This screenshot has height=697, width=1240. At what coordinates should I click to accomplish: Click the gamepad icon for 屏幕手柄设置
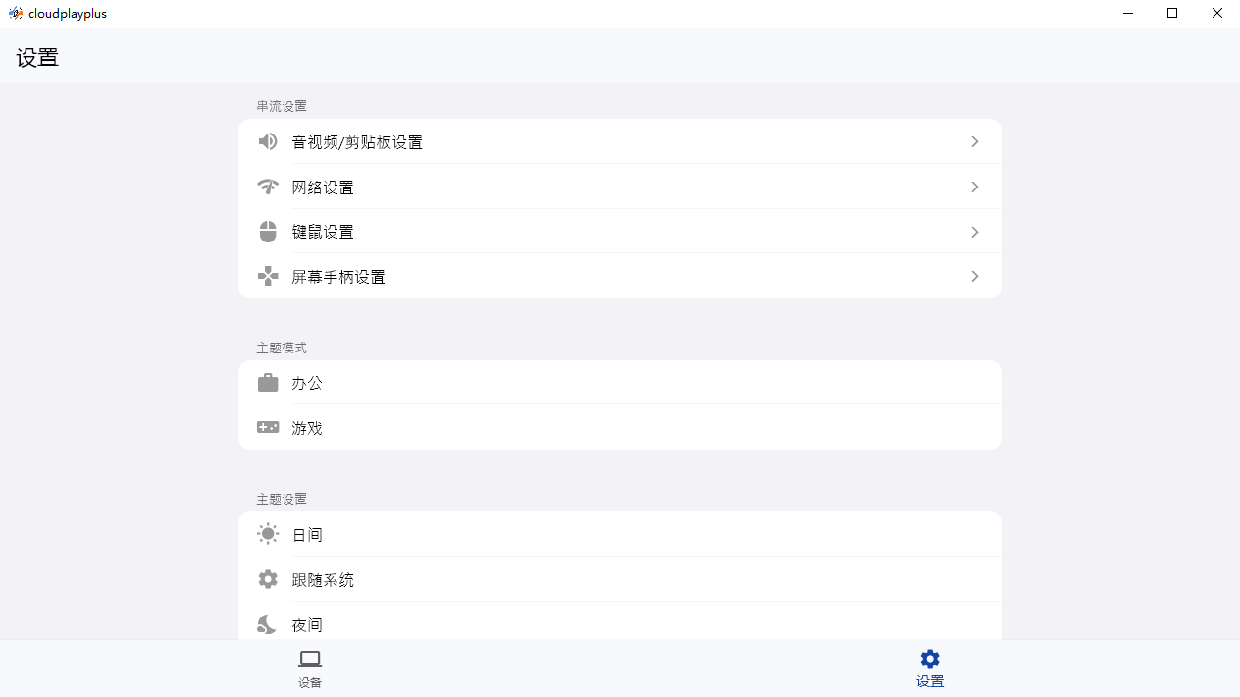click(x=268, y=276)
